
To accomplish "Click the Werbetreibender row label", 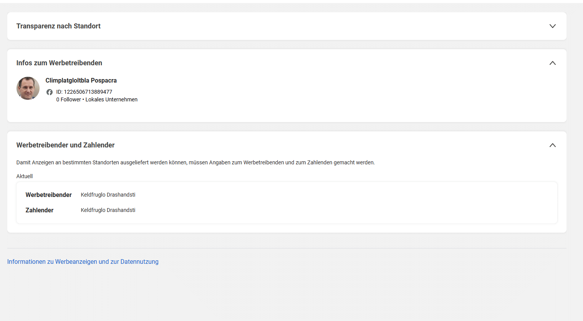I will 49,195.
